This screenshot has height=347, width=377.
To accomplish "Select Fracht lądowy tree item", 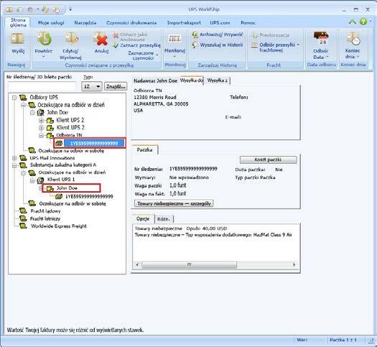I will (45, 211).
